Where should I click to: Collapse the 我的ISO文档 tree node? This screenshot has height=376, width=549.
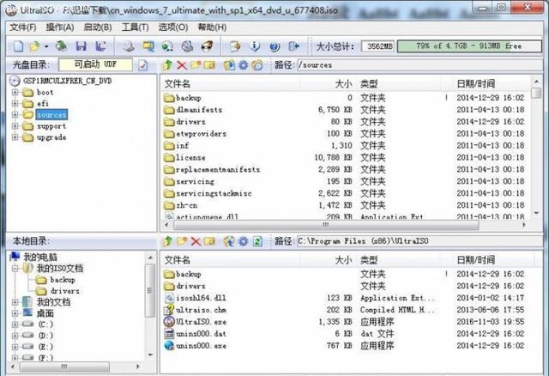(x=15, y=269)
